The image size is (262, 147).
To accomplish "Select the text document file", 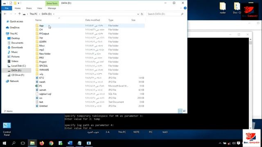I will click(41, 102).
